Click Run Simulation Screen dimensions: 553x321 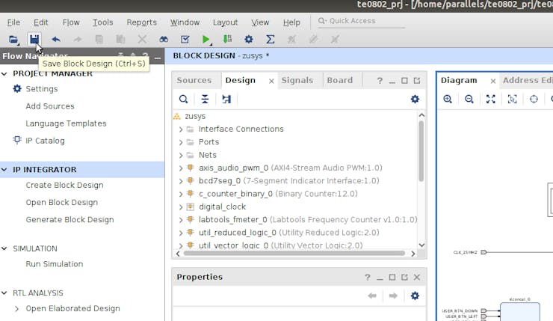coord(55,264)
